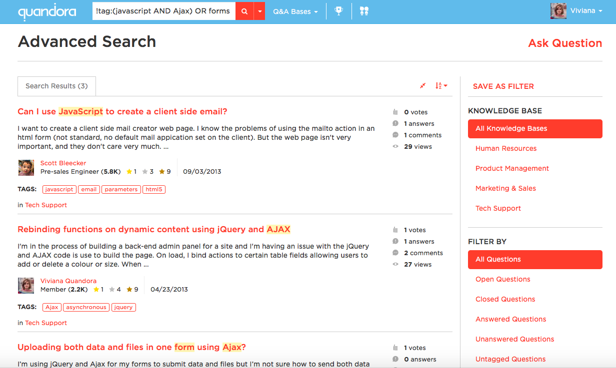Filter by Unanswered Questions

tap(514, 339)
